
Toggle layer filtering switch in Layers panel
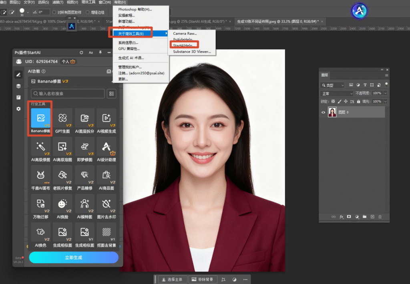386,84
